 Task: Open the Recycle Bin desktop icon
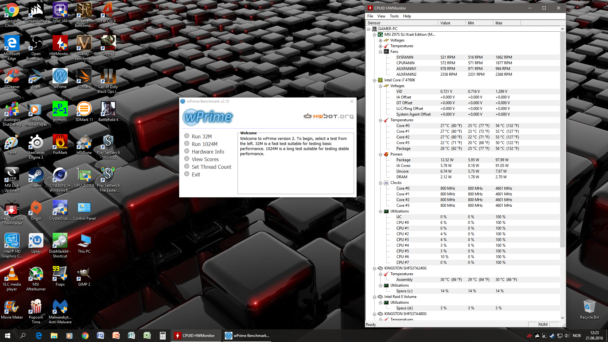pyautogui.click(x=589, y=309)
